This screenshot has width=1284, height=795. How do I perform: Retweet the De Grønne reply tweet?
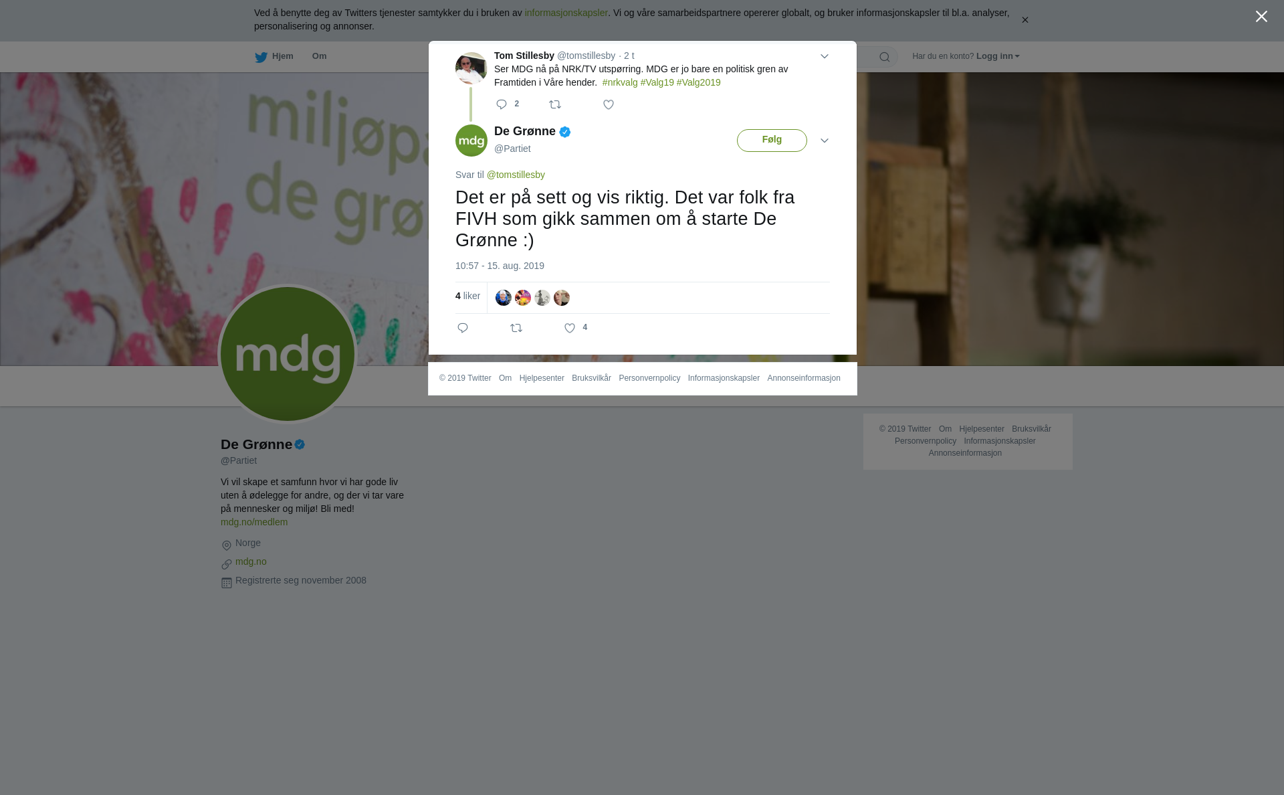point(516,328)
